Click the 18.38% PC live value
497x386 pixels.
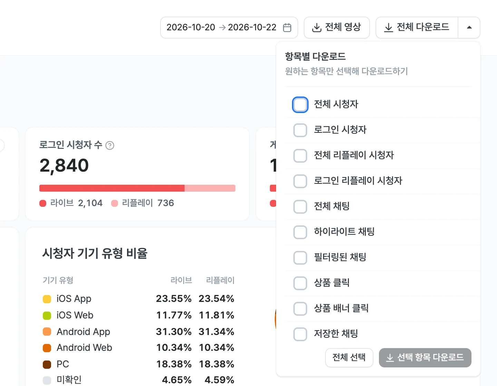click(x=174, y=364)
